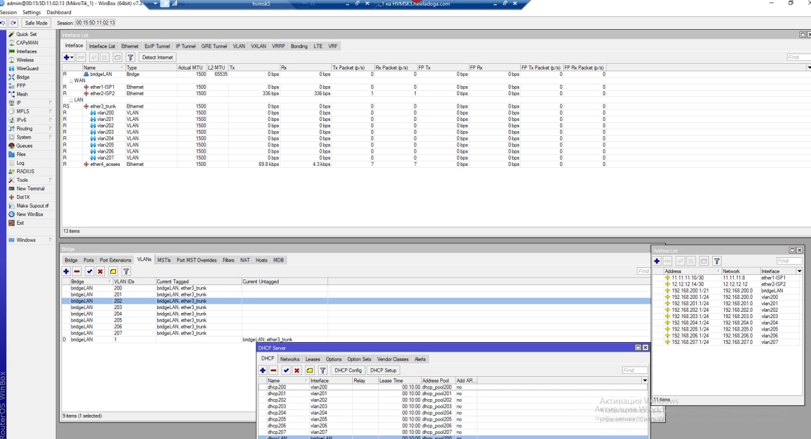Screen dimensions: 811x439
Task: Switch to the VXLAN tab in Interface List
Action: [259, 46]
